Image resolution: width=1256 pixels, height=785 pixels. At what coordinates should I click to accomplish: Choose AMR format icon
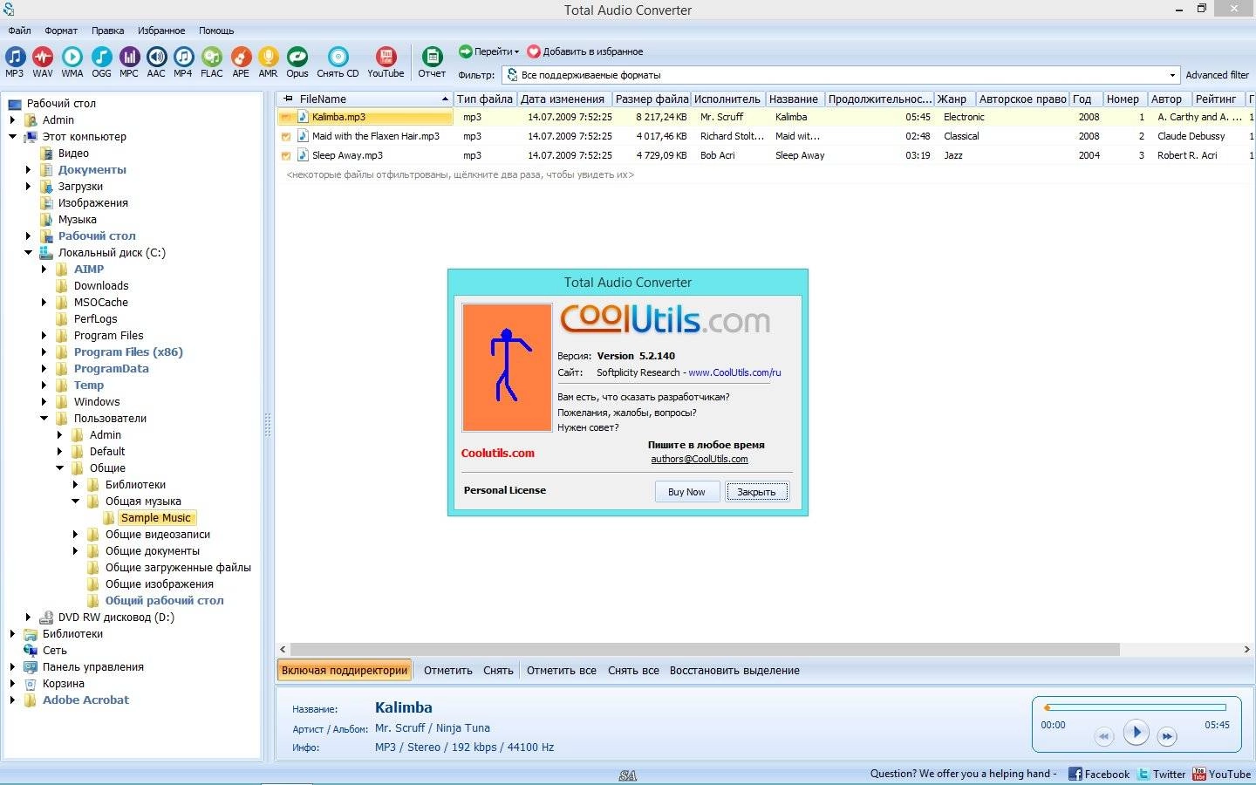pyautogui.click(x=268, y=61)
